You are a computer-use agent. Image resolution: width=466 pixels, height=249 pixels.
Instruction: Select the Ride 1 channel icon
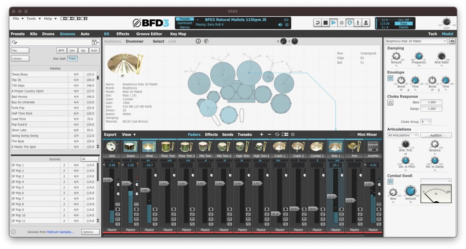[x=336, y=146]
